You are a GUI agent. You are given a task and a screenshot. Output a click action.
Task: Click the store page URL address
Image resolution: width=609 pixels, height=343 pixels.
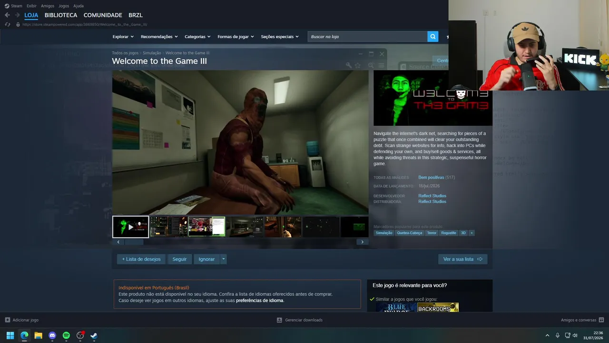85,24
